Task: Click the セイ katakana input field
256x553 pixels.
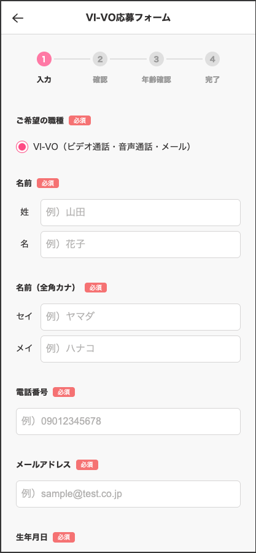Action: [x=141, y=316]
